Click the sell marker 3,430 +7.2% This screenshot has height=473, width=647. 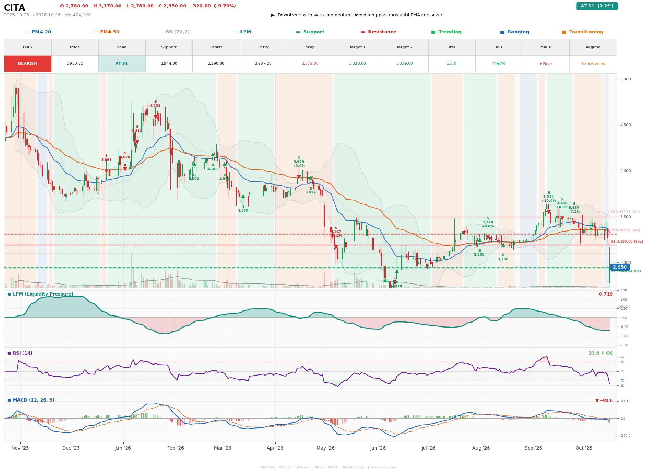click(574, 223)
